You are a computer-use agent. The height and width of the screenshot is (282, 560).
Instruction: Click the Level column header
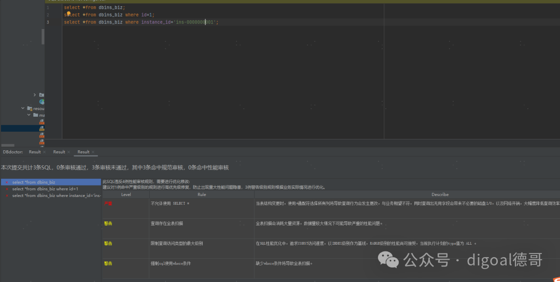(x=125, y=194)
